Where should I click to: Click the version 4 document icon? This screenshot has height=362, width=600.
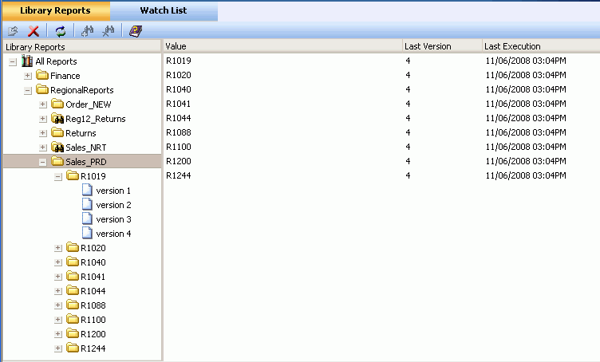tap(87, 233)
